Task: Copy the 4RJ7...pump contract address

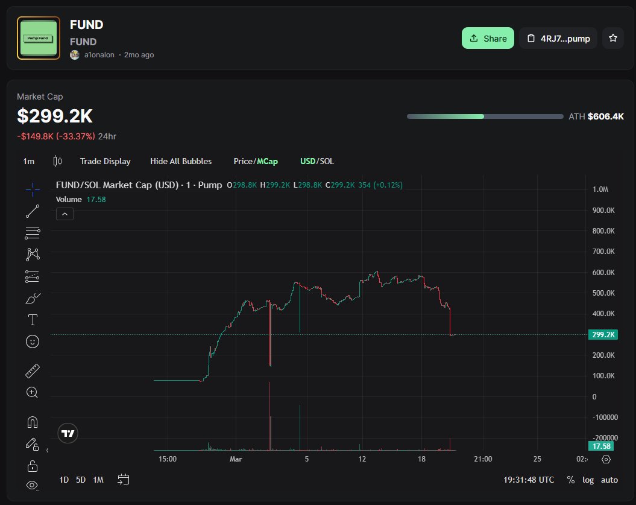Action: tap(558, 37)
